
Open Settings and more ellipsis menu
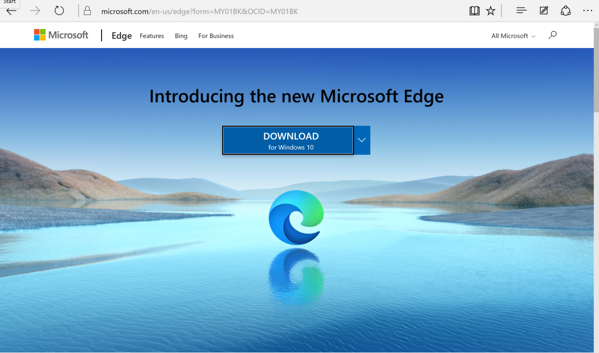587,10
